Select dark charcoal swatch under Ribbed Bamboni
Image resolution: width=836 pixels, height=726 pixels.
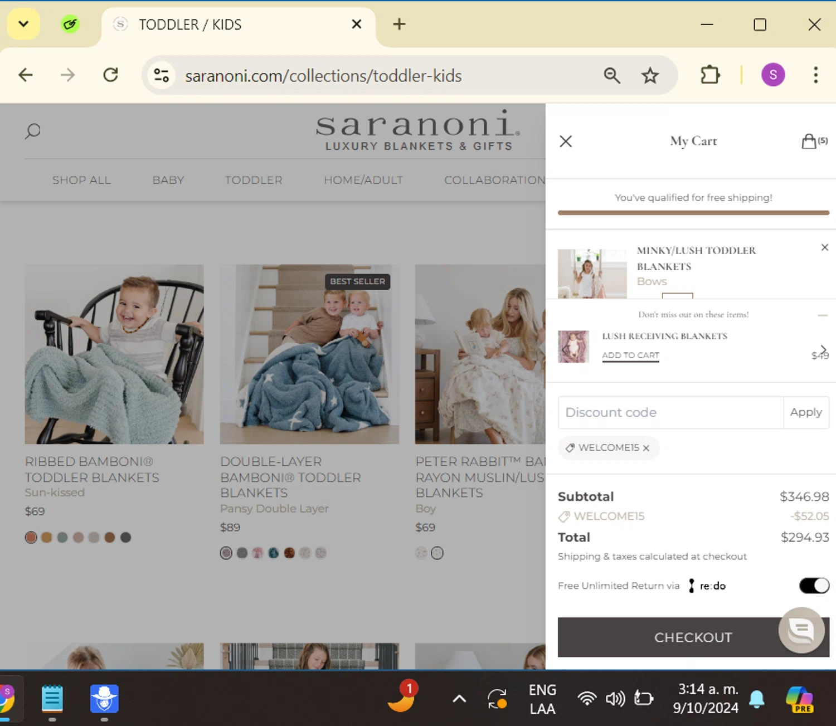click(126, 537)
